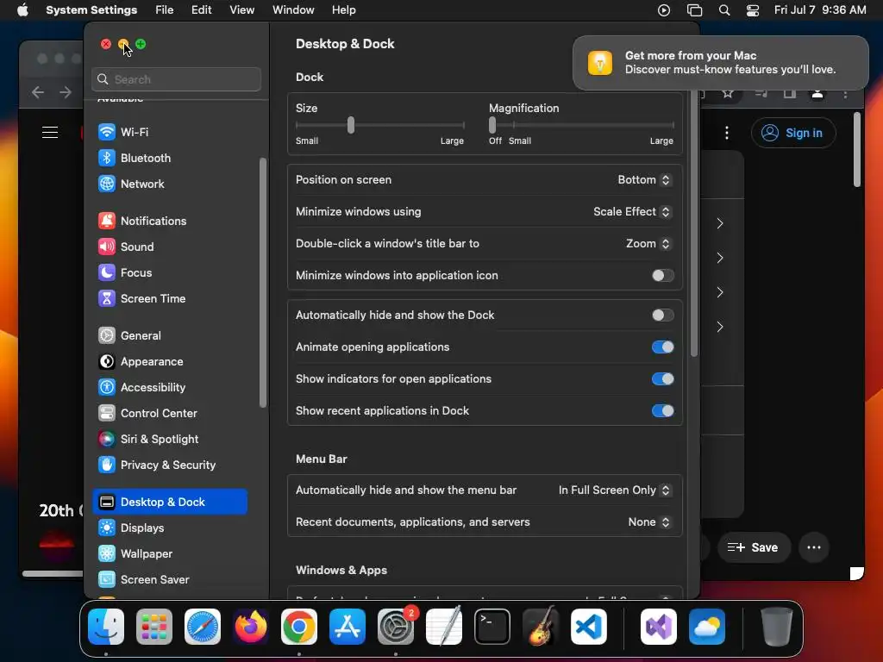Disable Show recent applications in Dock
883x662 pixels.
pos(662,411)
